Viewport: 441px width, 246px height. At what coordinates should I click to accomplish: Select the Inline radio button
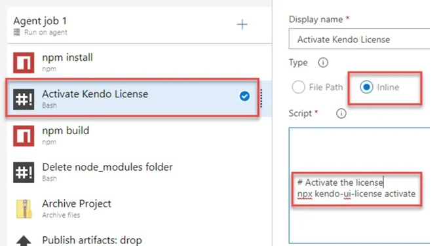(366, 87)
